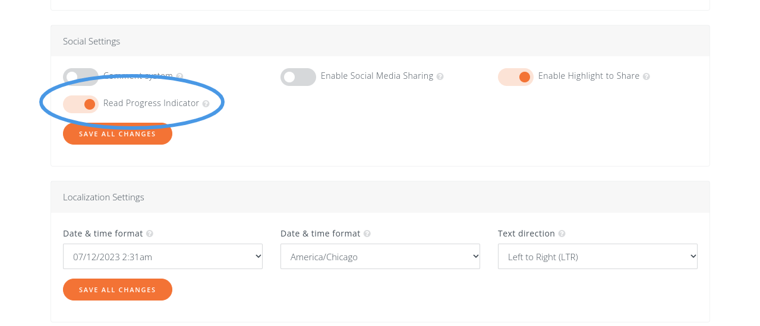
Task: Click help icon above the America/Chicago dropdown
Action: (367, 234)
